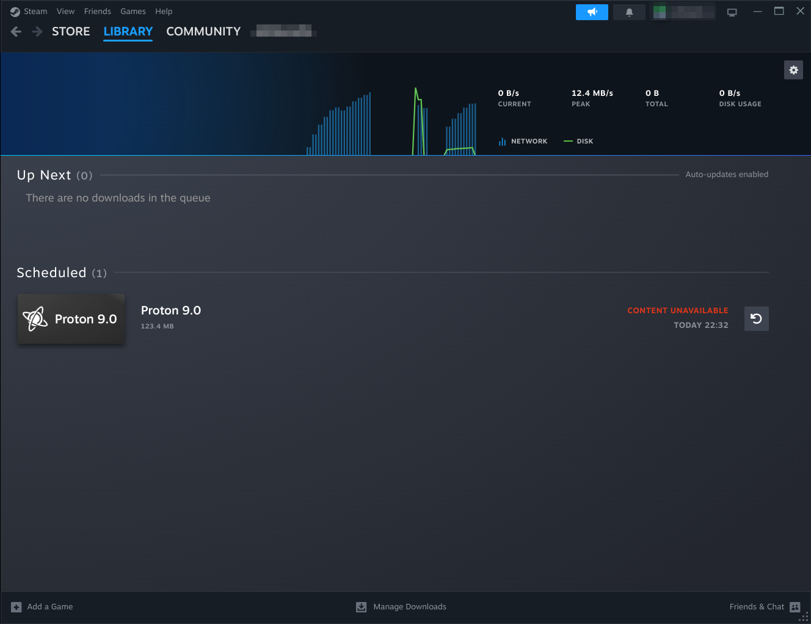This screenshot has height=624, width=811.
Task: Toggle DISK graph legend
Action: coord(578,142)
